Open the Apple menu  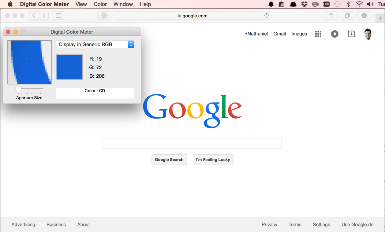[10, 4]
